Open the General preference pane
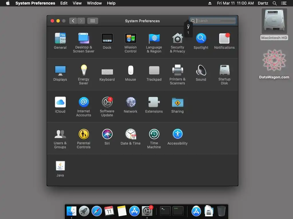293x219 pixels. (x=60, y=41)
